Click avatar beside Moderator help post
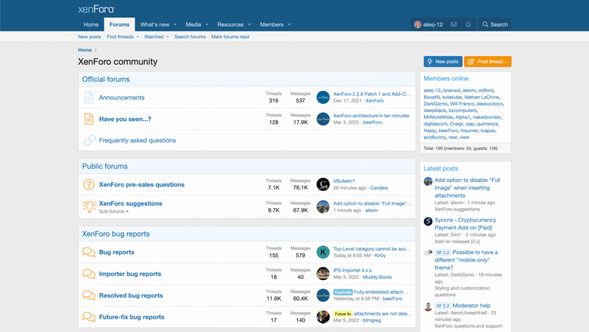 (x=428, y=307)
